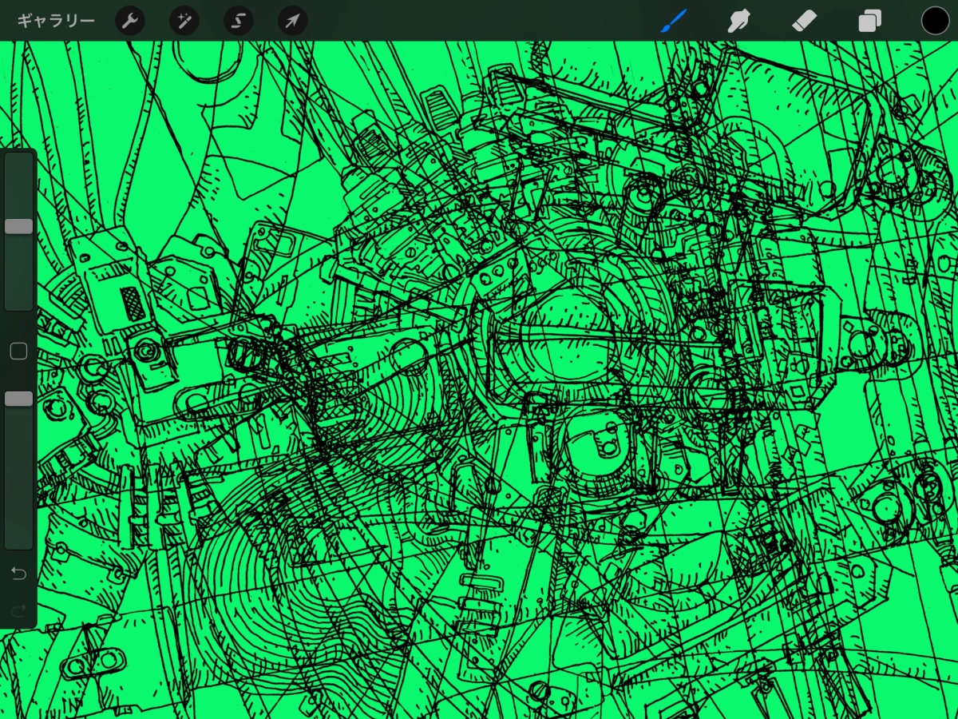Tap the square modify button on sidebar
958x719 pixels.
(x=18, y=352)
